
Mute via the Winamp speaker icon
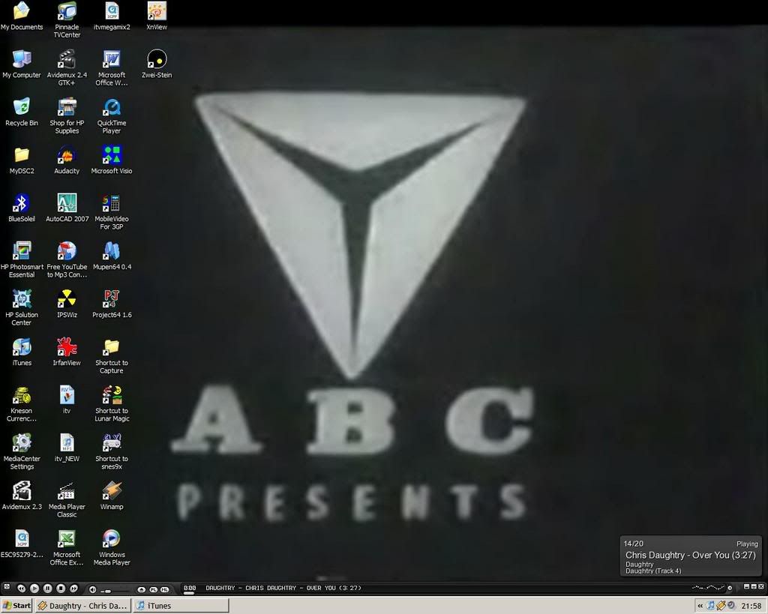[92, 589]
